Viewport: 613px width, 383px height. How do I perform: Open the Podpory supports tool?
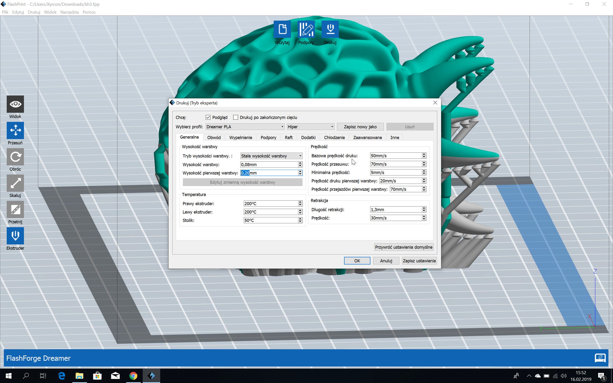point(306,29)
